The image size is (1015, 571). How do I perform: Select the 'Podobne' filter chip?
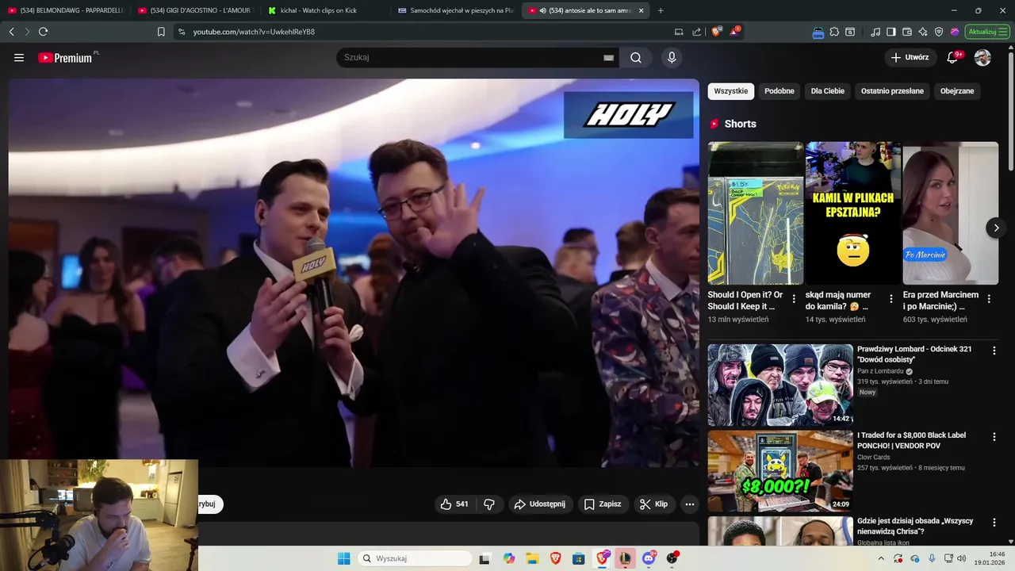click(779, 91)
